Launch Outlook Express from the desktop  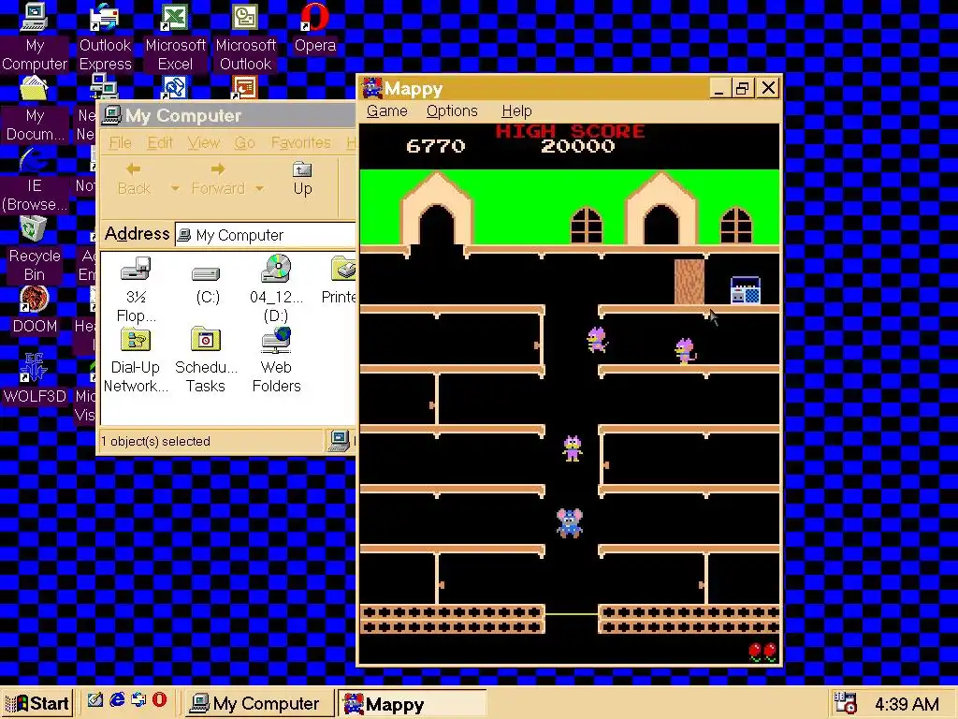coord(105,37)
